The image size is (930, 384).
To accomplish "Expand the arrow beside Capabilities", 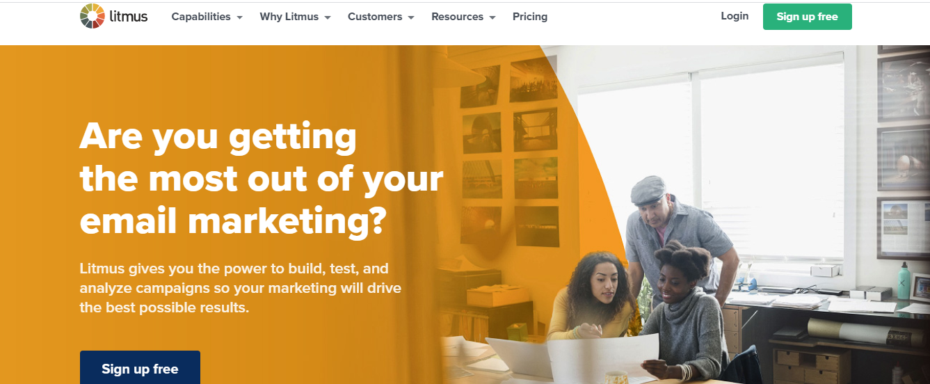I will pyautogui.click(x=239, y=17).
